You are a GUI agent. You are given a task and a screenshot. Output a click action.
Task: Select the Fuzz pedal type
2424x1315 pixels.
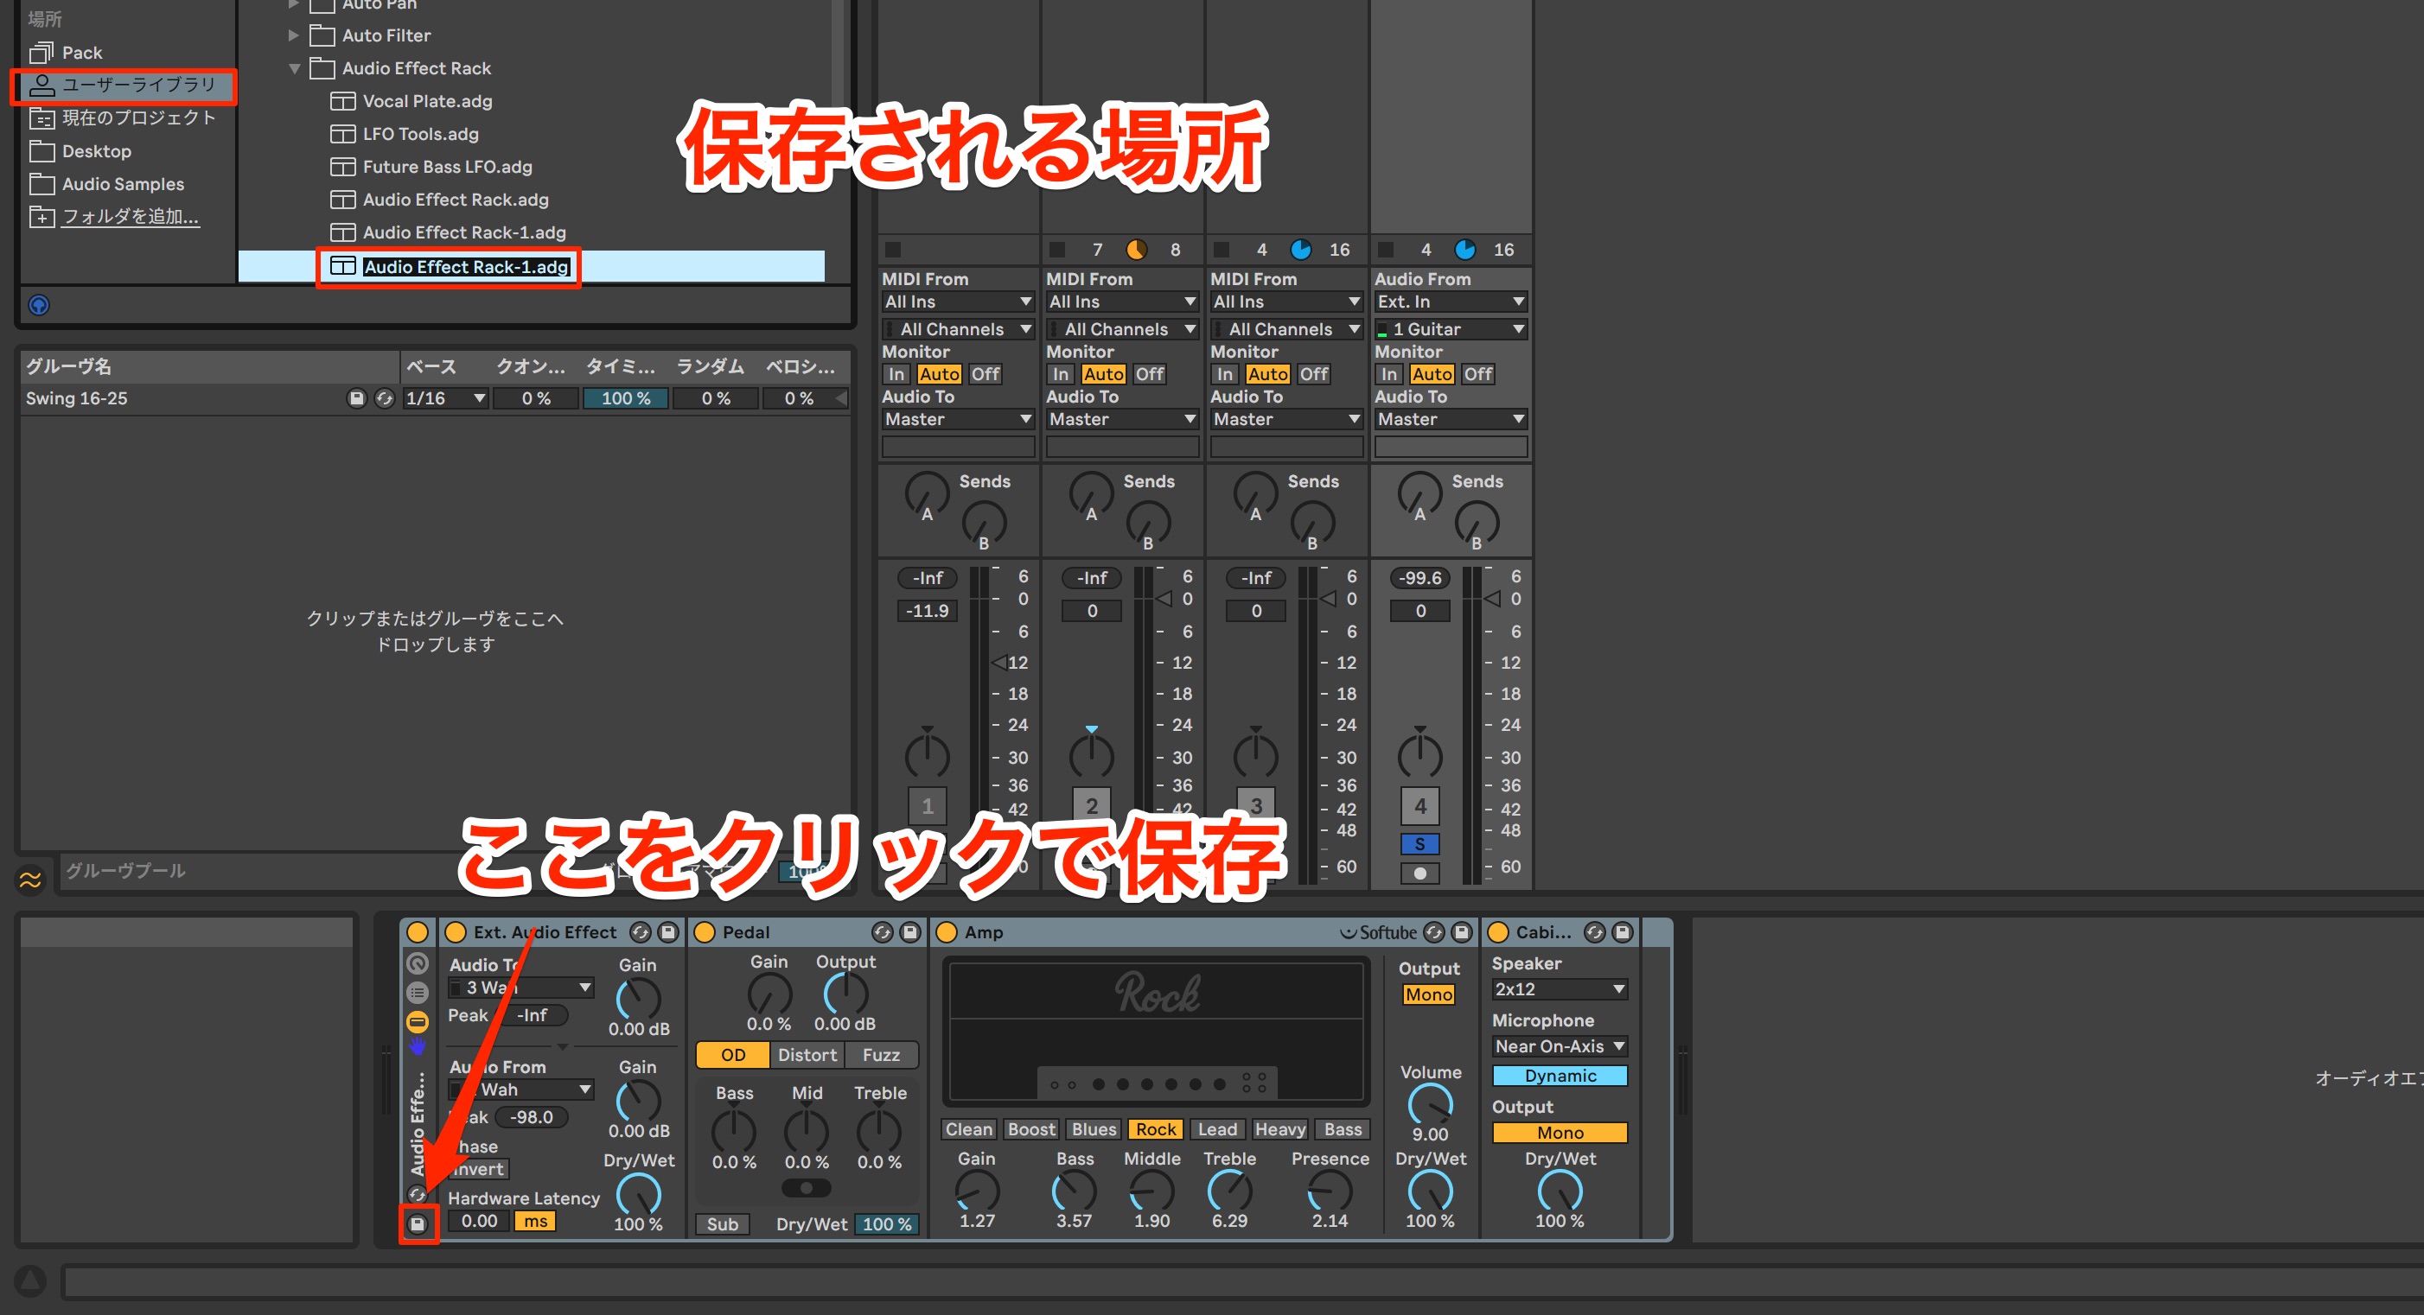point(881,1054)
